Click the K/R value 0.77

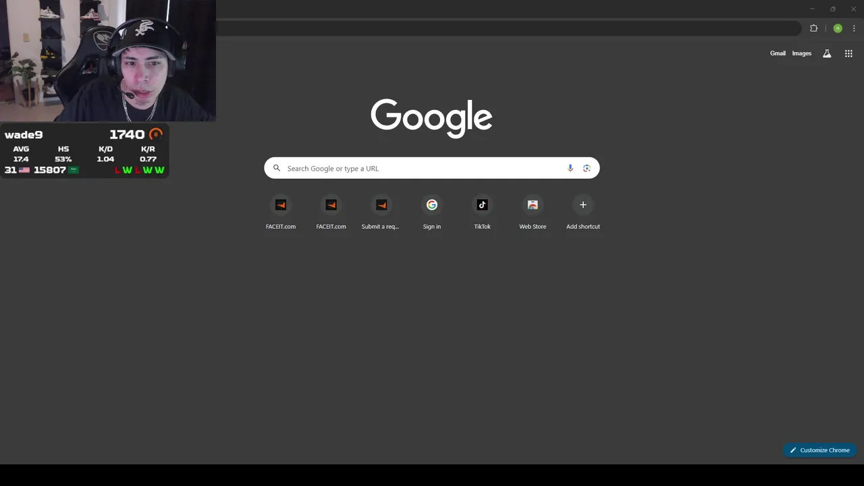[148, 159]
